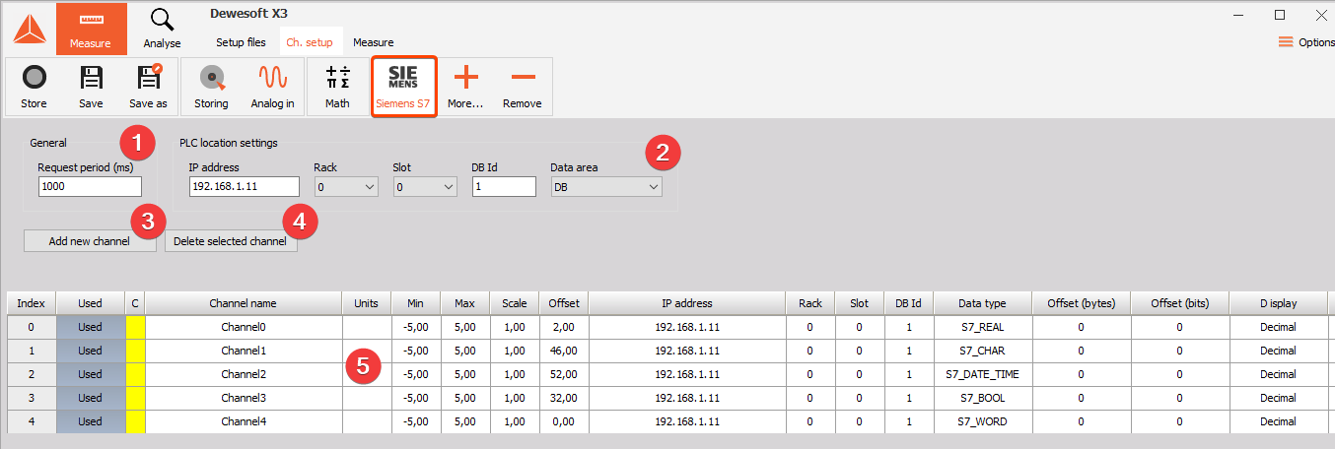The height and width of the screenshot is (449, 1335).
Task: Select the Channel3 name cell
Action: (244, 398)
